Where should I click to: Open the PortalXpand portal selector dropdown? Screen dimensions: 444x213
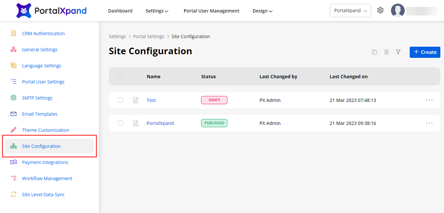coord(350,11)
